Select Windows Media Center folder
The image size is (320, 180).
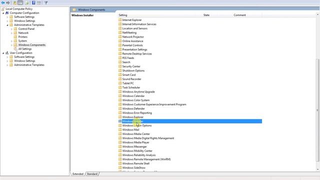[x=136, y=134]
